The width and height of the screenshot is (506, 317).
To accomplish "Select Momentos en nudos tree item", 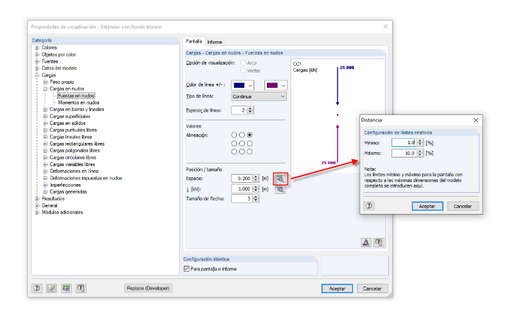I will click(79, 102).
